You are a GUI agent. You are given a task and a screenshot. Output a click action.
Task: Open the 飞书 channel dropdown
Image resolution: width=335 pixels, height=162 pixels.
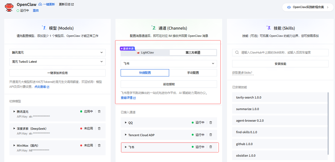169,64
